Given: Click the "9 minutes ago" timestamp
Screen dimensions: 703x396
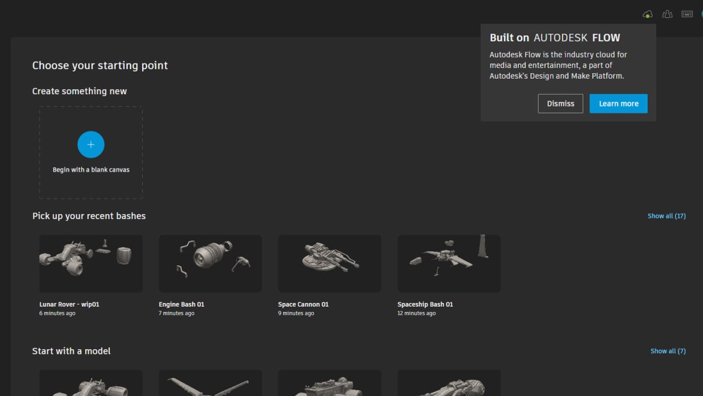Looking at the screenshot, I should [296, 313].
